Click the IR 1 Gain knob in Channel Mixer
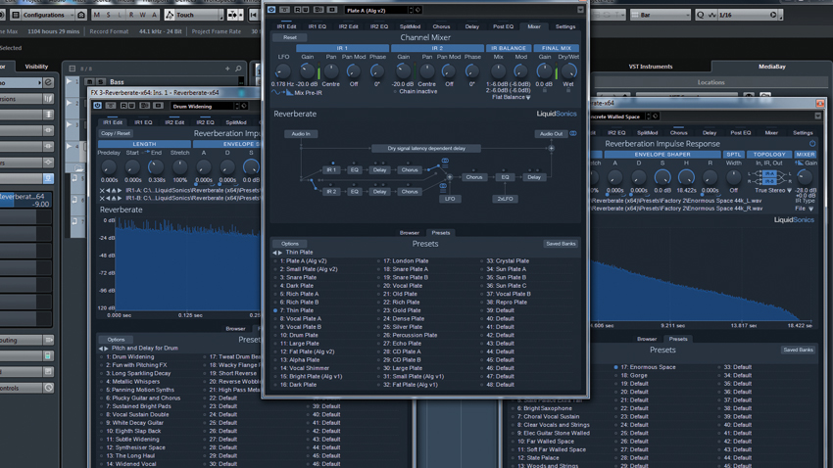 [307, 70]
